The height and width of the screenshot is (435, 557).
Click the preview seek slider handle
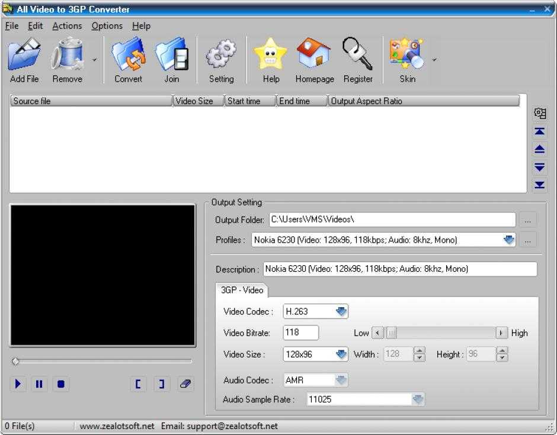click(x=15, y=362)
